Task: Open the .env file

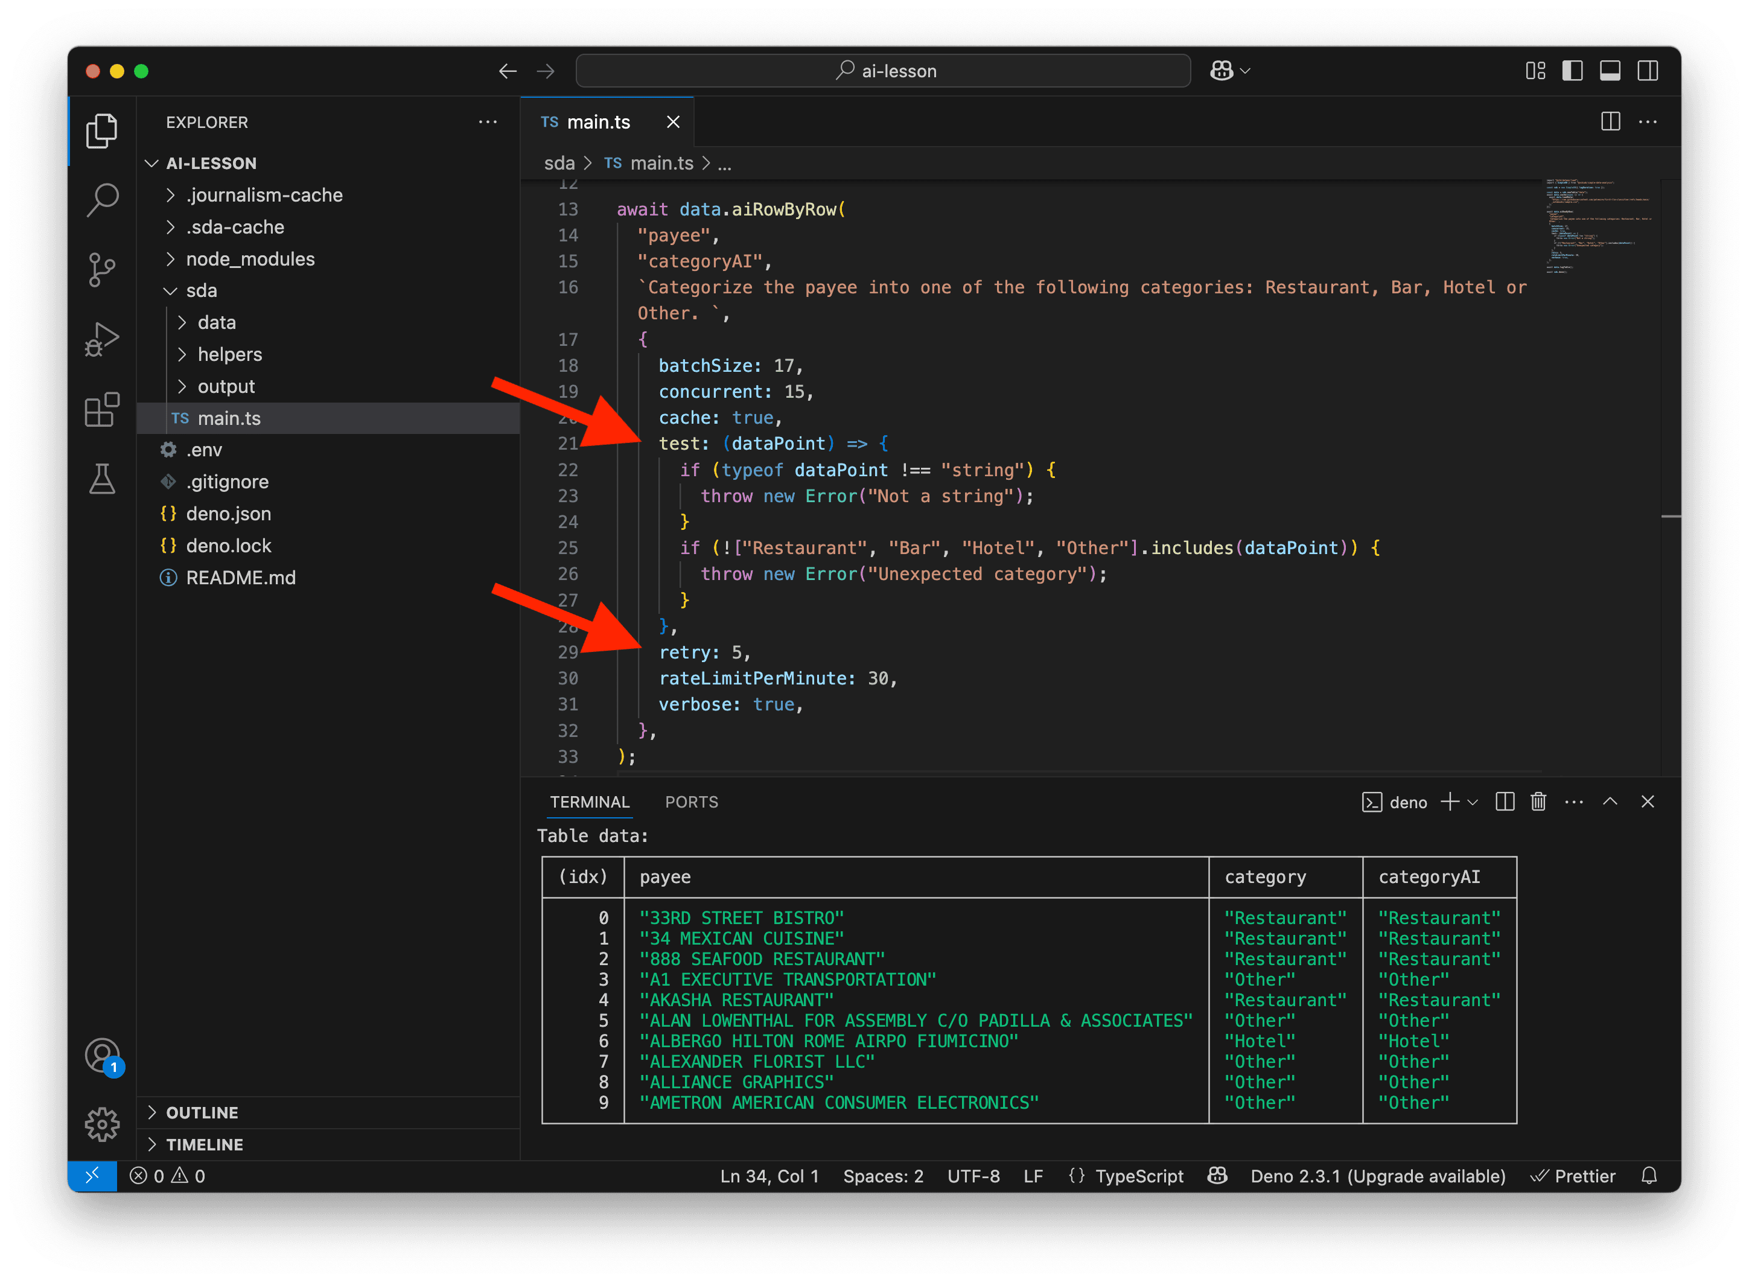Action: pos(328,449)
